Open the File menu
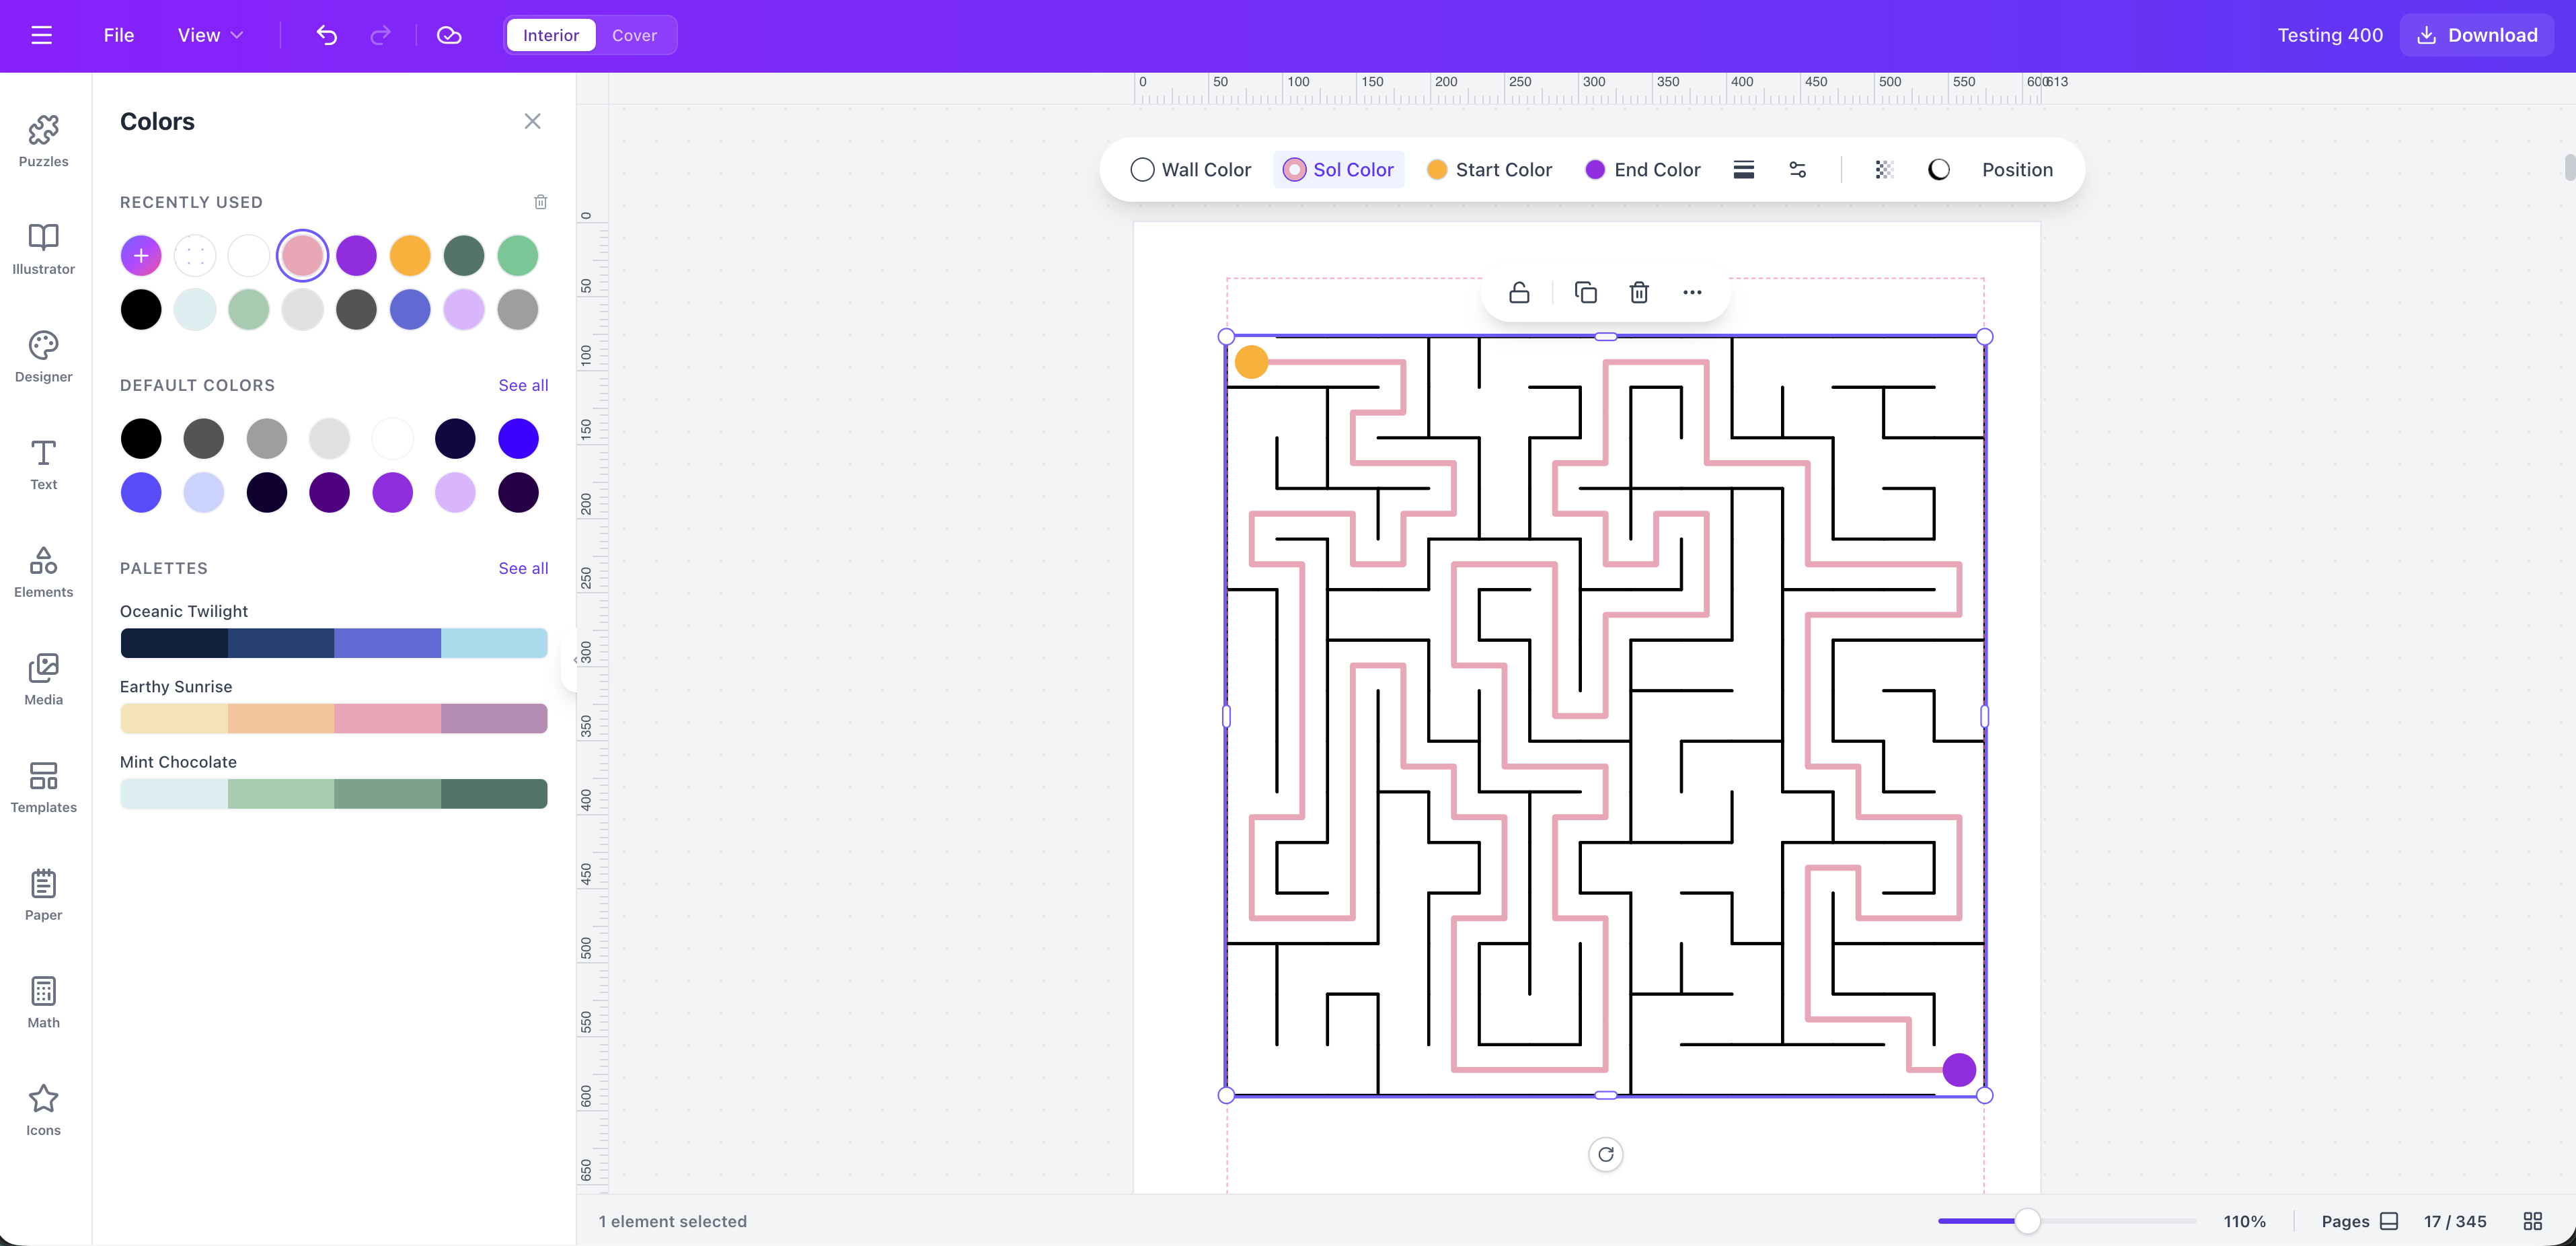Image resolution: width=2576 pixels, height=1246 pixels. [x=118, y=35]
